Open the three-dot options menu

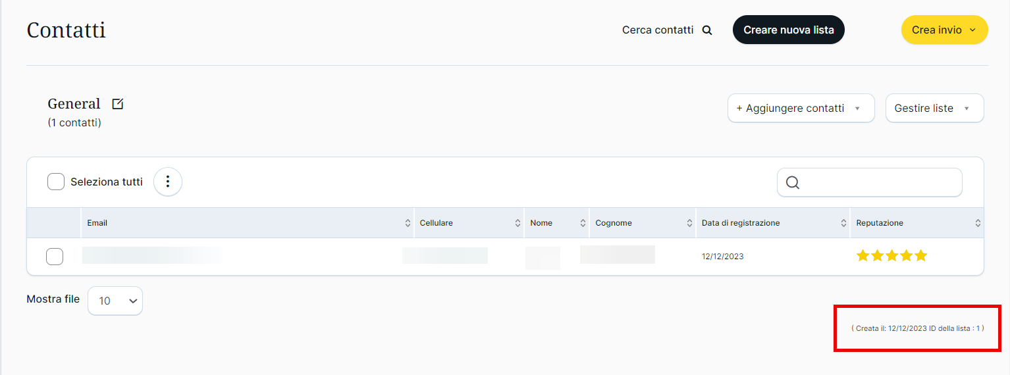click(168, 182)
